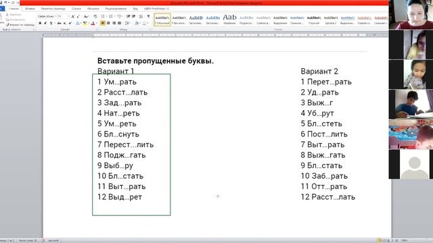
Task: Open the highlight color dropdown arrow
Action: 89,23
